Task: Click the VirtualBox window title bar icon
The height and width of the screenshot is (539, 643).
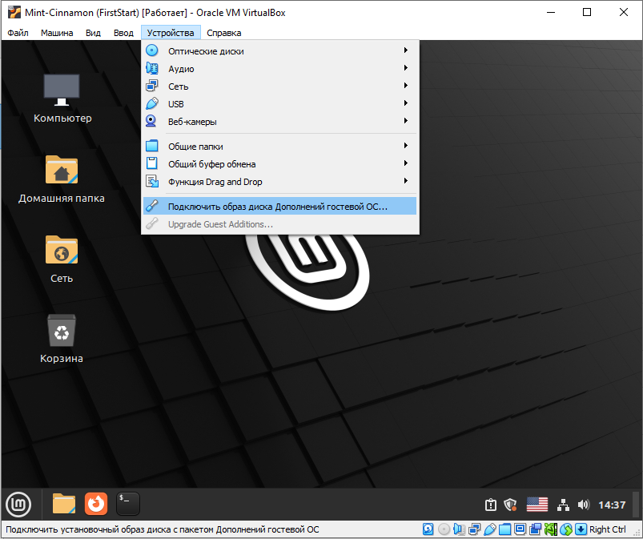Action: click(x=14, y=12)
